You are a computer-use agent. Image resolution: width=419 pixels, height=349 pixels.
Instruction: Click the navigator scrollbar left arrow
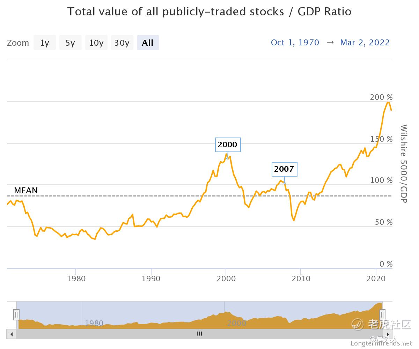click(x=12, y=334)
